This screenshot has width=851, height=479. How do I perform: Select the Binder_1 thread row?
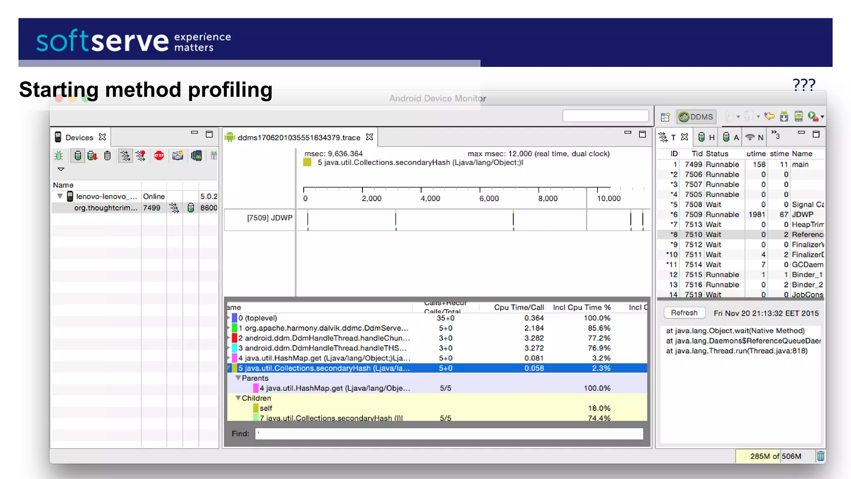point(741,275)
